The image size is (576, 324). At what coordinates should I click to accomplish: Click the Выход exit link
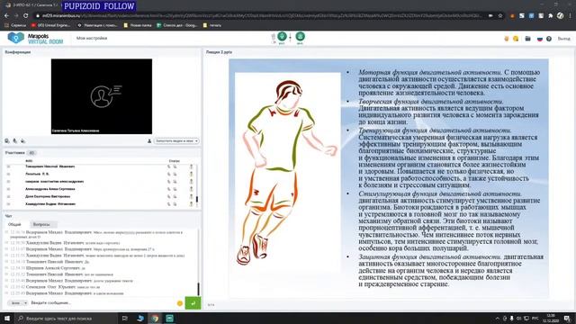564,39
